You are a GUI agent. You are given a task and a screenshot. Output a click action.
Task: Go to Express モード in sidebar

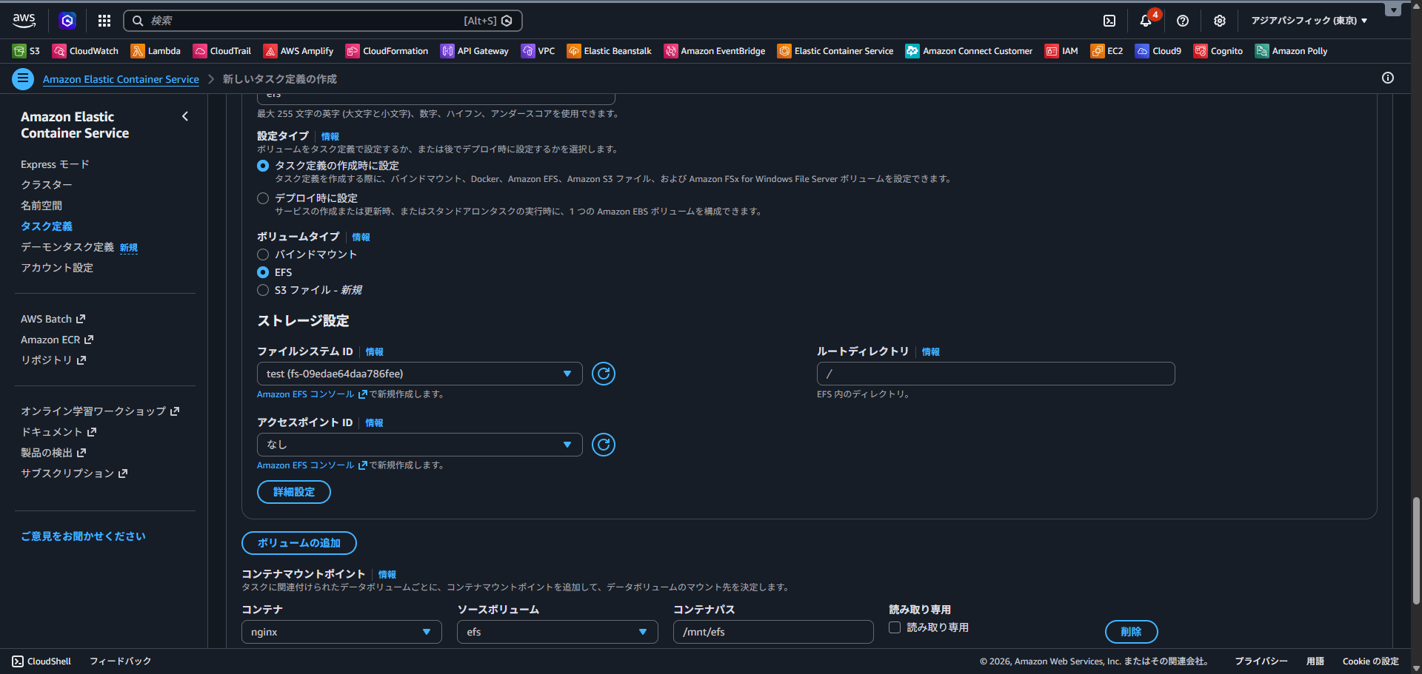(55, 164)
